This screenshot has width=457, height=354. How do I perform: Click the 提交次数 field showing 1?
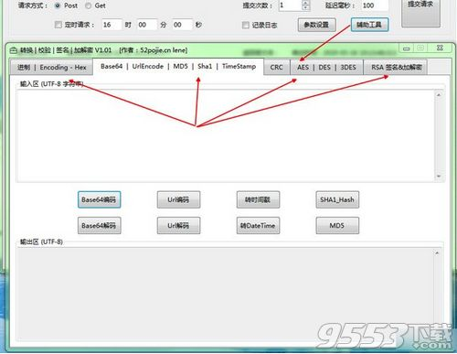(290, 5)
